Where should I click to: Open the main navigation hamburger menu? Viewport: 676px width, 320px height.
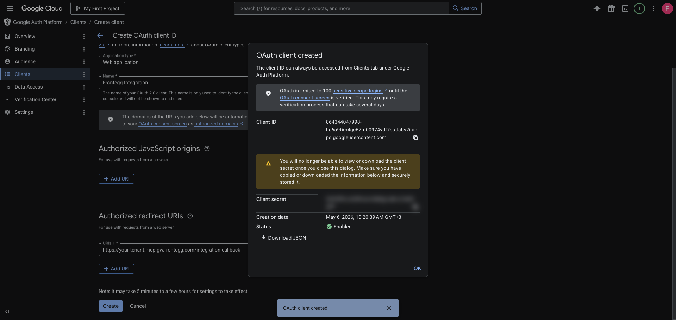point(10,8)
